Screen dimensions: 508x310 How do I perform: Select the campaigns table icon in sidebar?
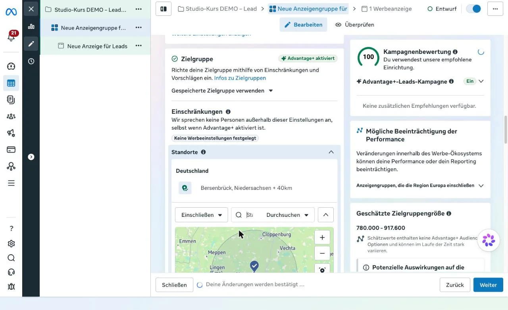coord(11,83)
